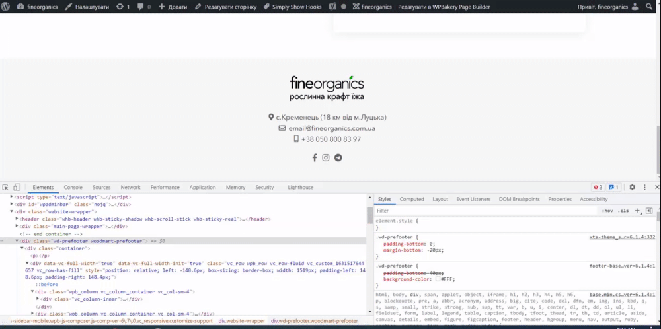
Task: Toggle the computed styles sidebar icon
Action: [649, 211]
